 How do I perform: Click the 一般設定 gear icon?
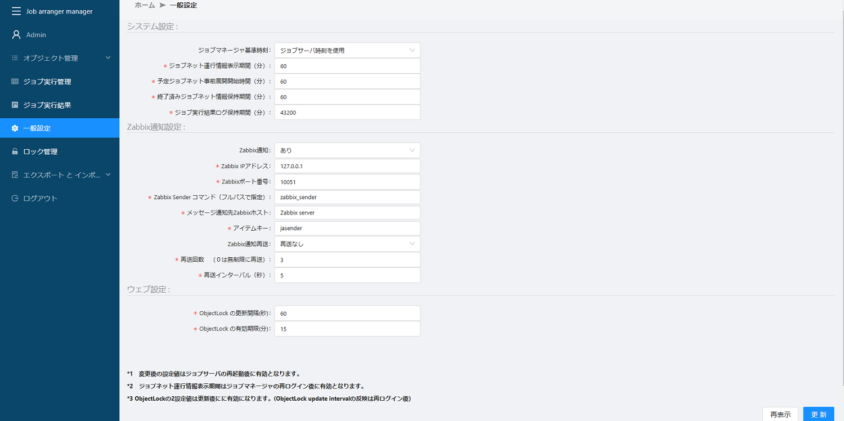click(x=15, y=128)
